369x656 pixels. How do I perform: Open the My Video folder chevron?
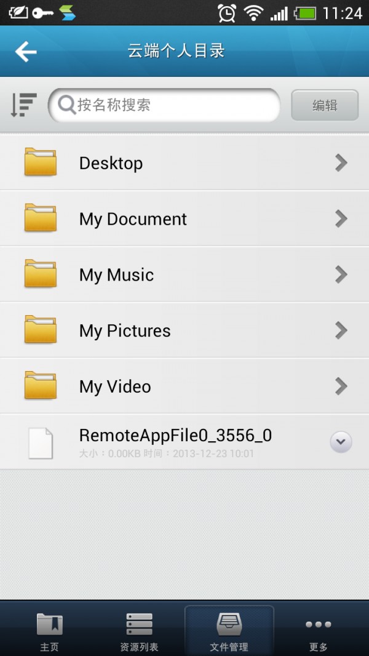coord(341,386)
